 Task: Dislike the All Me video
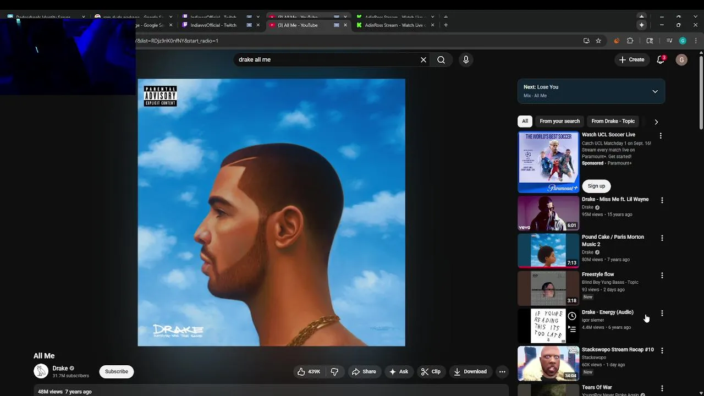coord(334,371)
